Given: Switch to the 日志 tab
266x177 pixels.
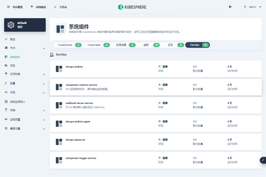Looking at the screenshot, I should coord(176,45).
